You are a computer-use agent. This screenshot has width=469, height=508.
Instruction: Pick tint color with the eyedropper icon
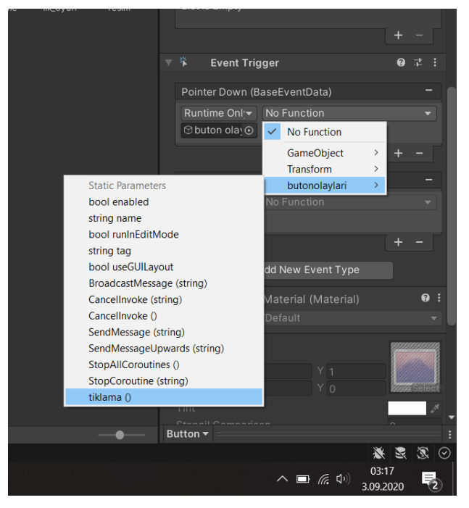pyautogui.click(x=435, y=409)
